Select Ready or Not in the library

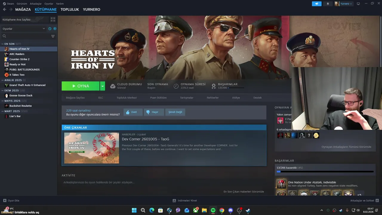29,64
